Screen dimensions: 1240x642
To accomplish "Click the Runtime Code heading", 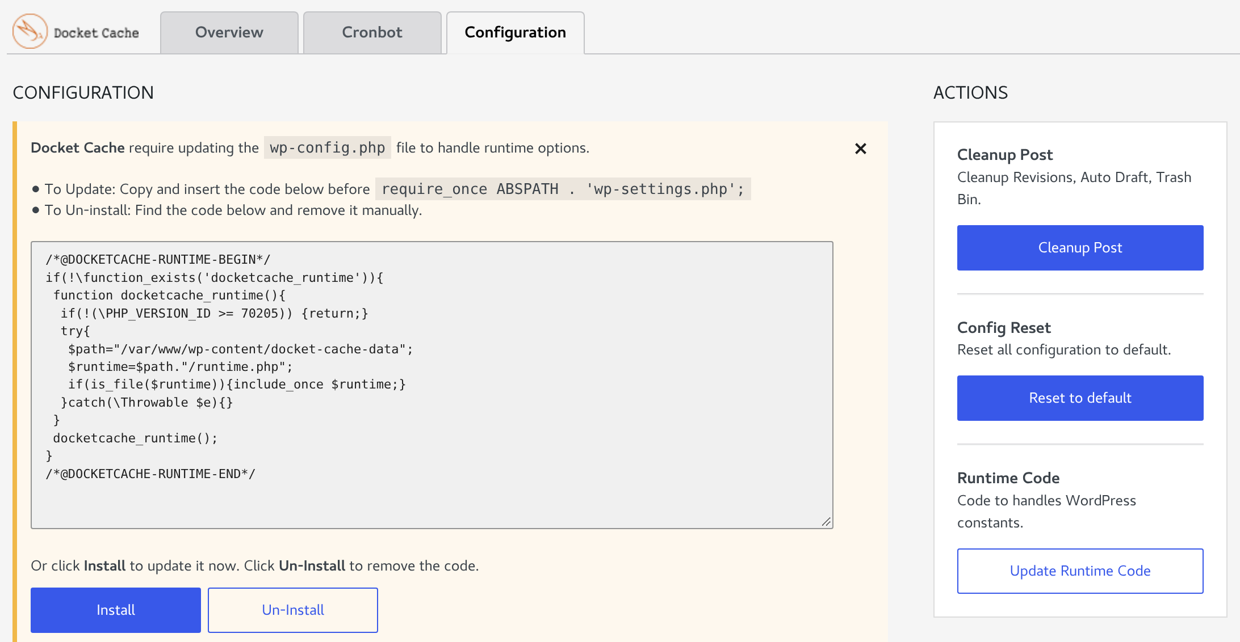I will 1008,478.
